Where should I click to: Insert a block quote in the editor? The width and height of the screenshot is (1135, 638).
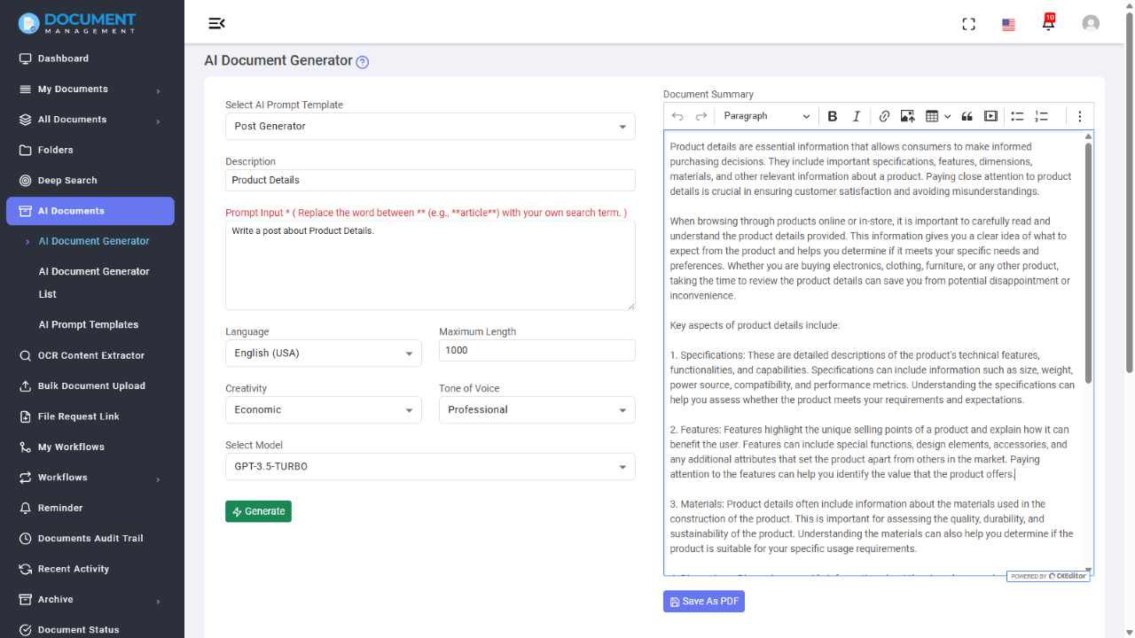coord(966,116)
